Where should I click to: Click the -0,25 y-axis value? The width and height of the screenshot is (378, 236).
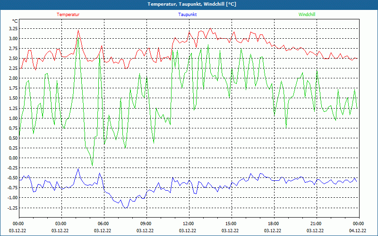[x=13, y=168]
